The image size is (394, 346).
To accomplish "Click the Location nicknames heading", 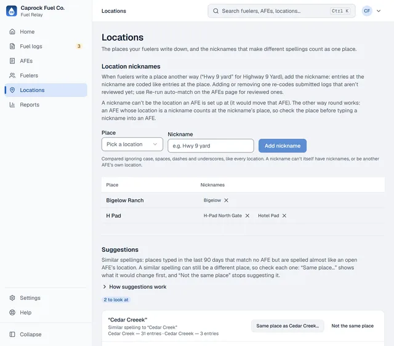I will click(x=131, y=66).
